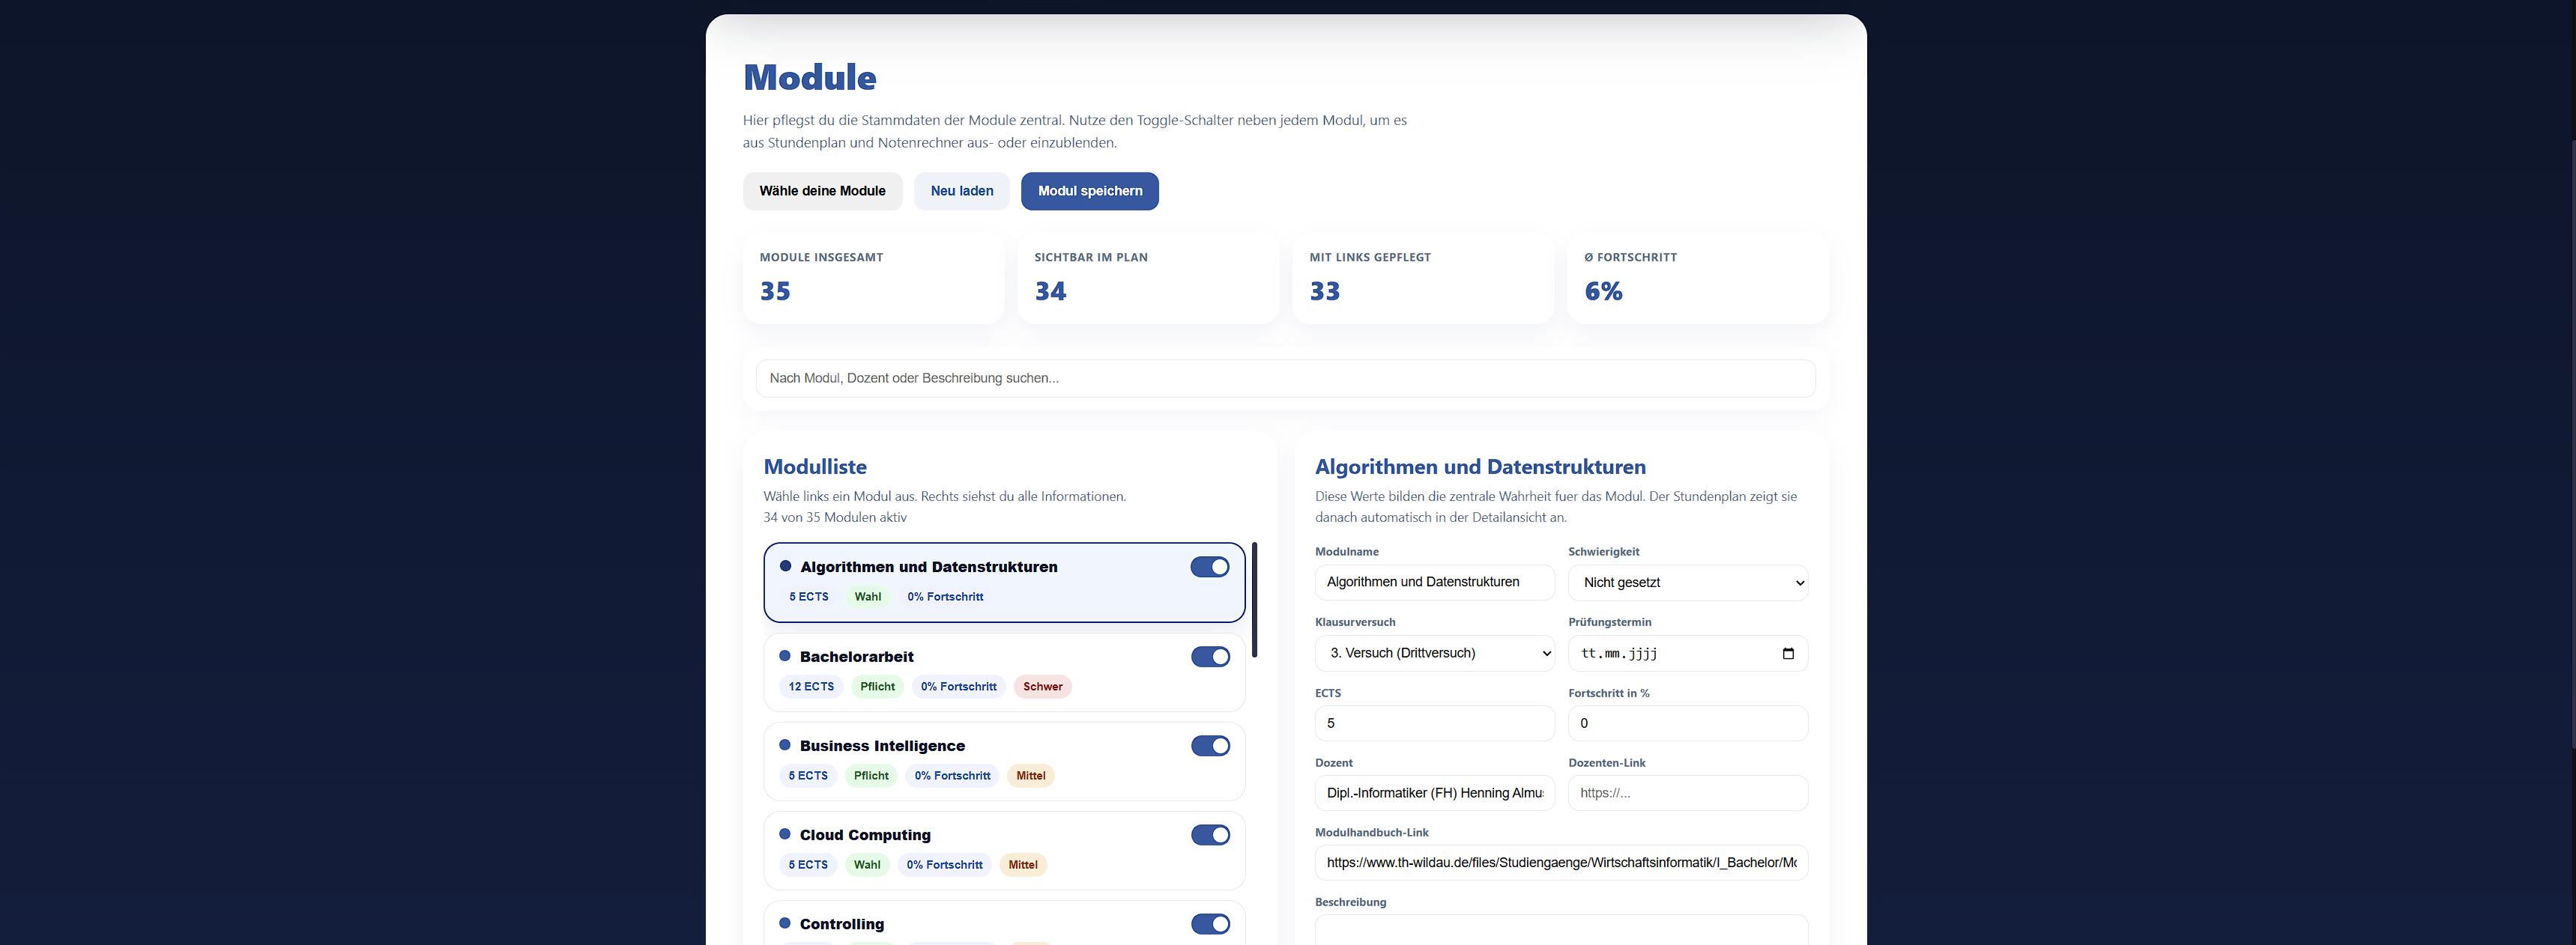This screenshot has width=2576, height=945.
Task: Save with the Modul speichern button
Action: pyautogui.click(x=1090, y=191)
